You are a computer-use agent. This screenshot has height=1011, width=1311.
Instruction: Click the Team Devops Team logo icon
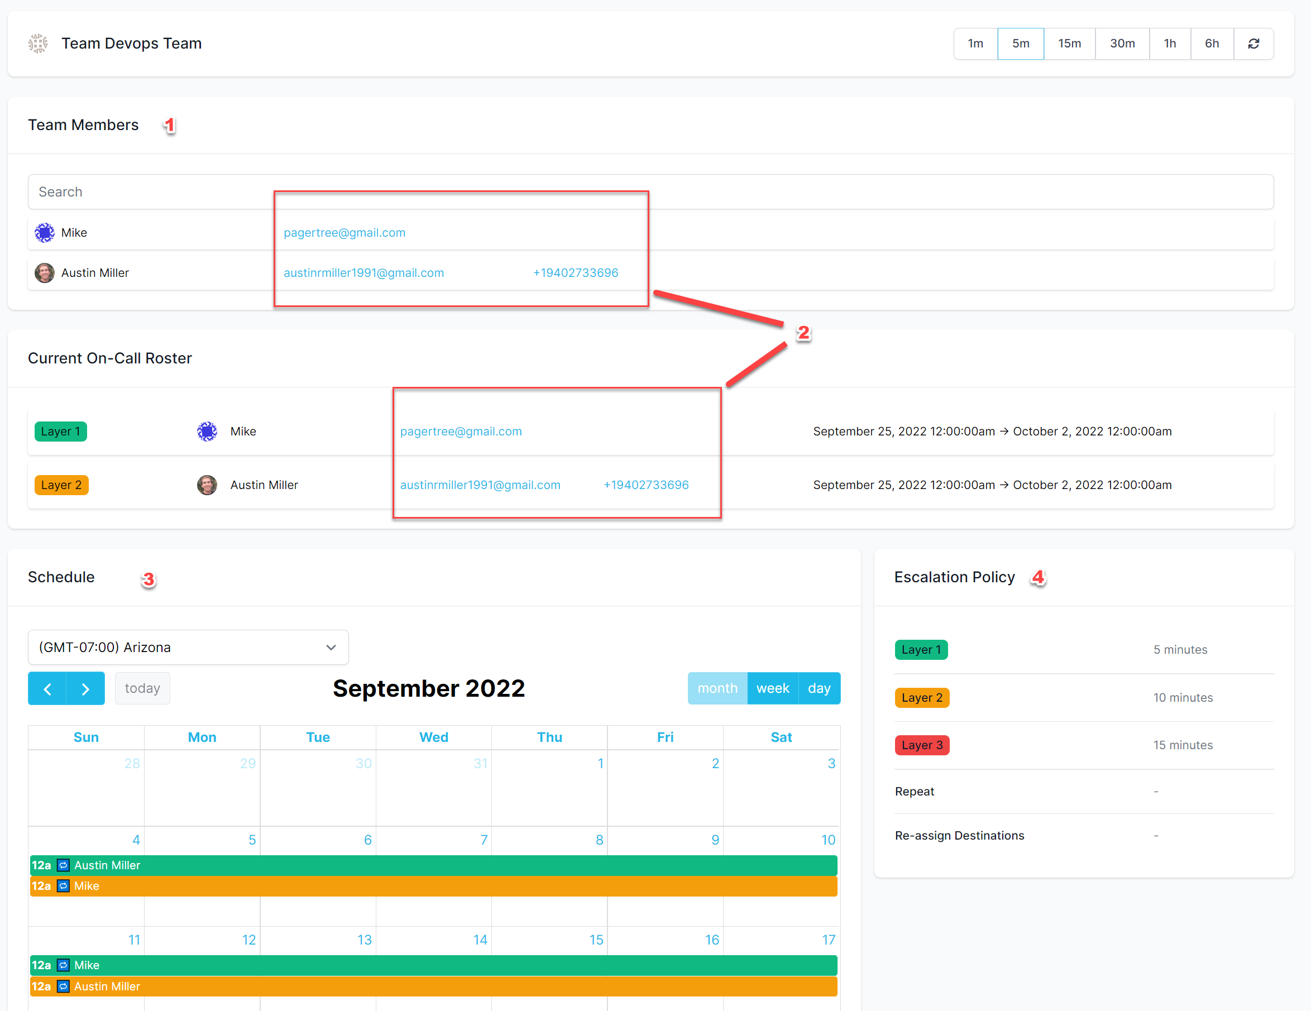pos(38,43)
